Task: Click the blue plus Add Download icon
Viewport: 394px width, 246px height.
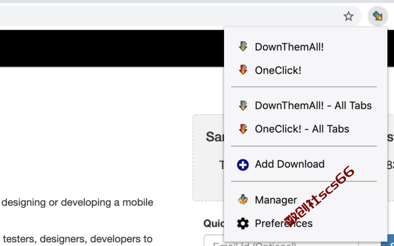Action: click(x=243, y=165)
